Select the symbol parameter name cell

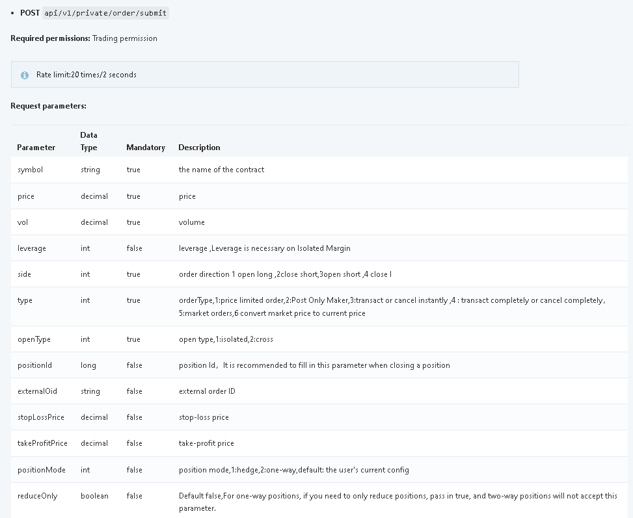(30, 170)
